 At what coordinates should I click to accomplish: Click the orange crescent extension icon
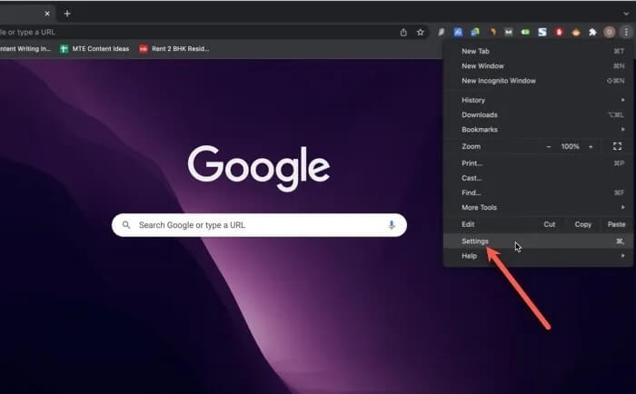click(x=492, y=32)
